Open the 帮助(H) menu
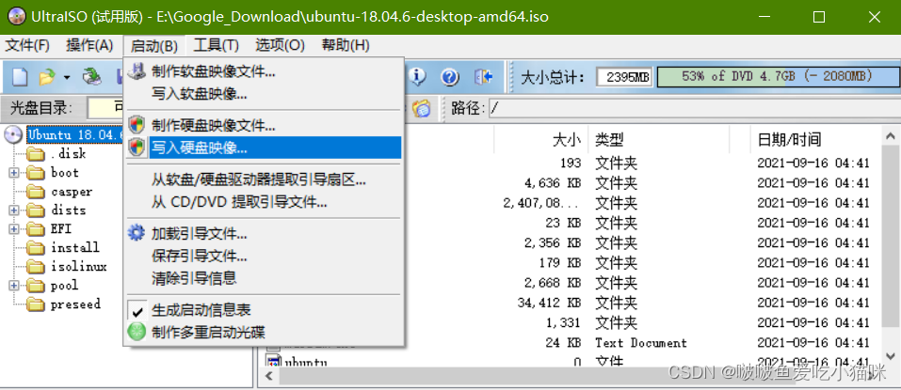Image resolution: width=901 pixels, height=390 pixels. pos(346,45)
